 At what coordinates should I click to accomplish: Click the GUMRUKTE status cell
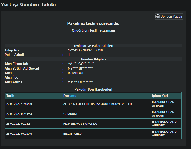tap(71, 114)
